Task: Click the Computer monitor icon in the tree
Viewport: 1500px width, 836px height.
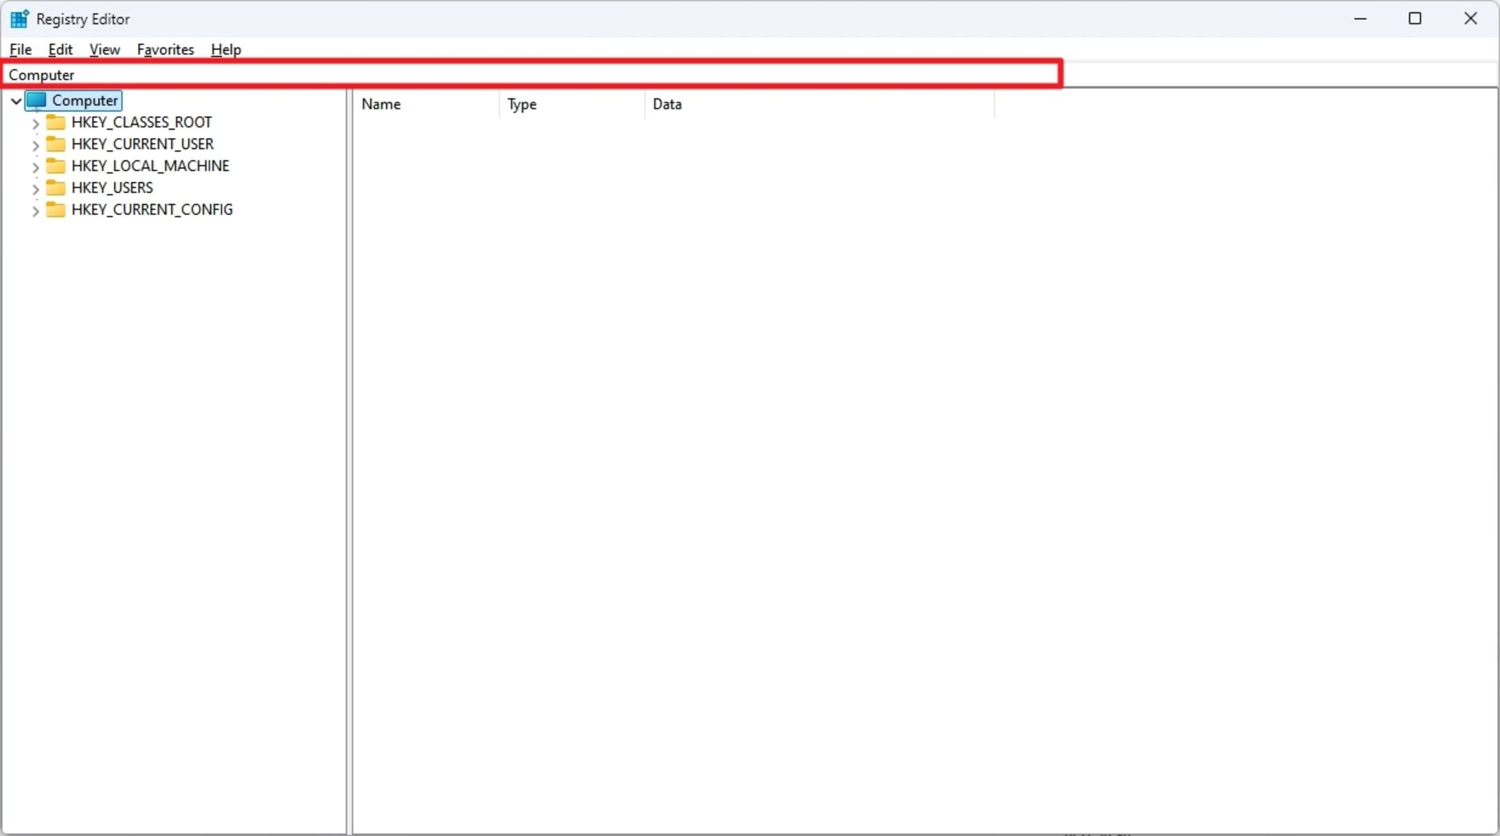Action: 35,100
